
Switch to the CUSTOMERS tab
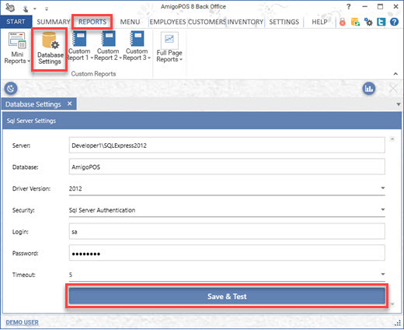[x=207, y=22]
